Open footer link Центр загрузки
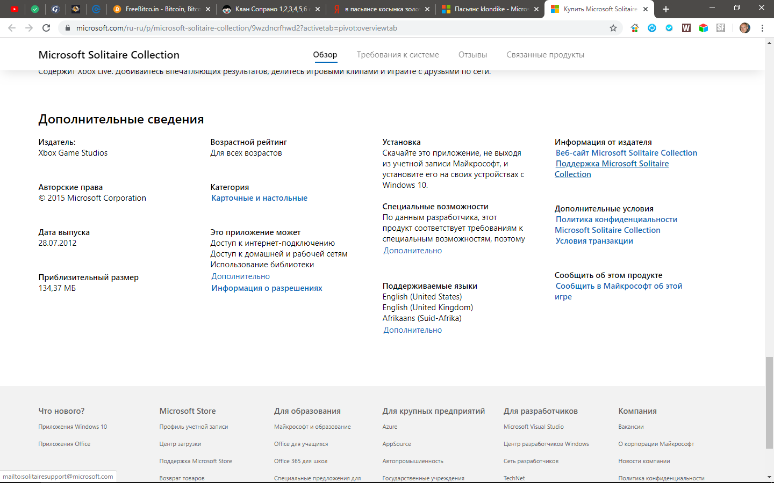The image size is (774, 483). [180, 444]
